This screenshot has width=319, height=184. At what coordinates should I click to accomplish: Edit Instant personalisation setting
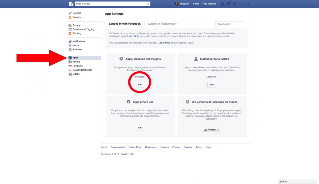211,85
